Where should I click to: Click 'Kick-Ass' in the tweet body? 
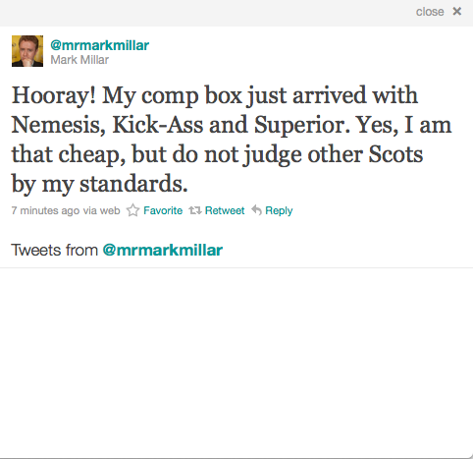click(158, 125)
